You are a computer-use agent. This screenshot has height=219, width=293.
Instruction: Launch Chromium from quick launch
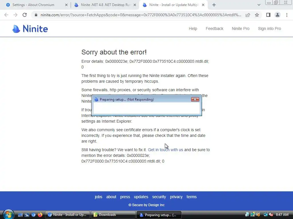point(33,215)
